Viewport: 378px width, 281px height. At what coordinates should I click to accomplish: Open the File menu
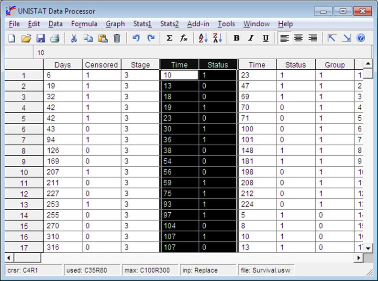(14, 24)
